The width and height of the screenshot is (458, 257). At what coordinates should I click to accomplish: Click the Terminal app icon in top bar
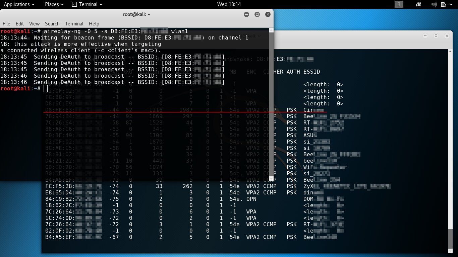74,4
